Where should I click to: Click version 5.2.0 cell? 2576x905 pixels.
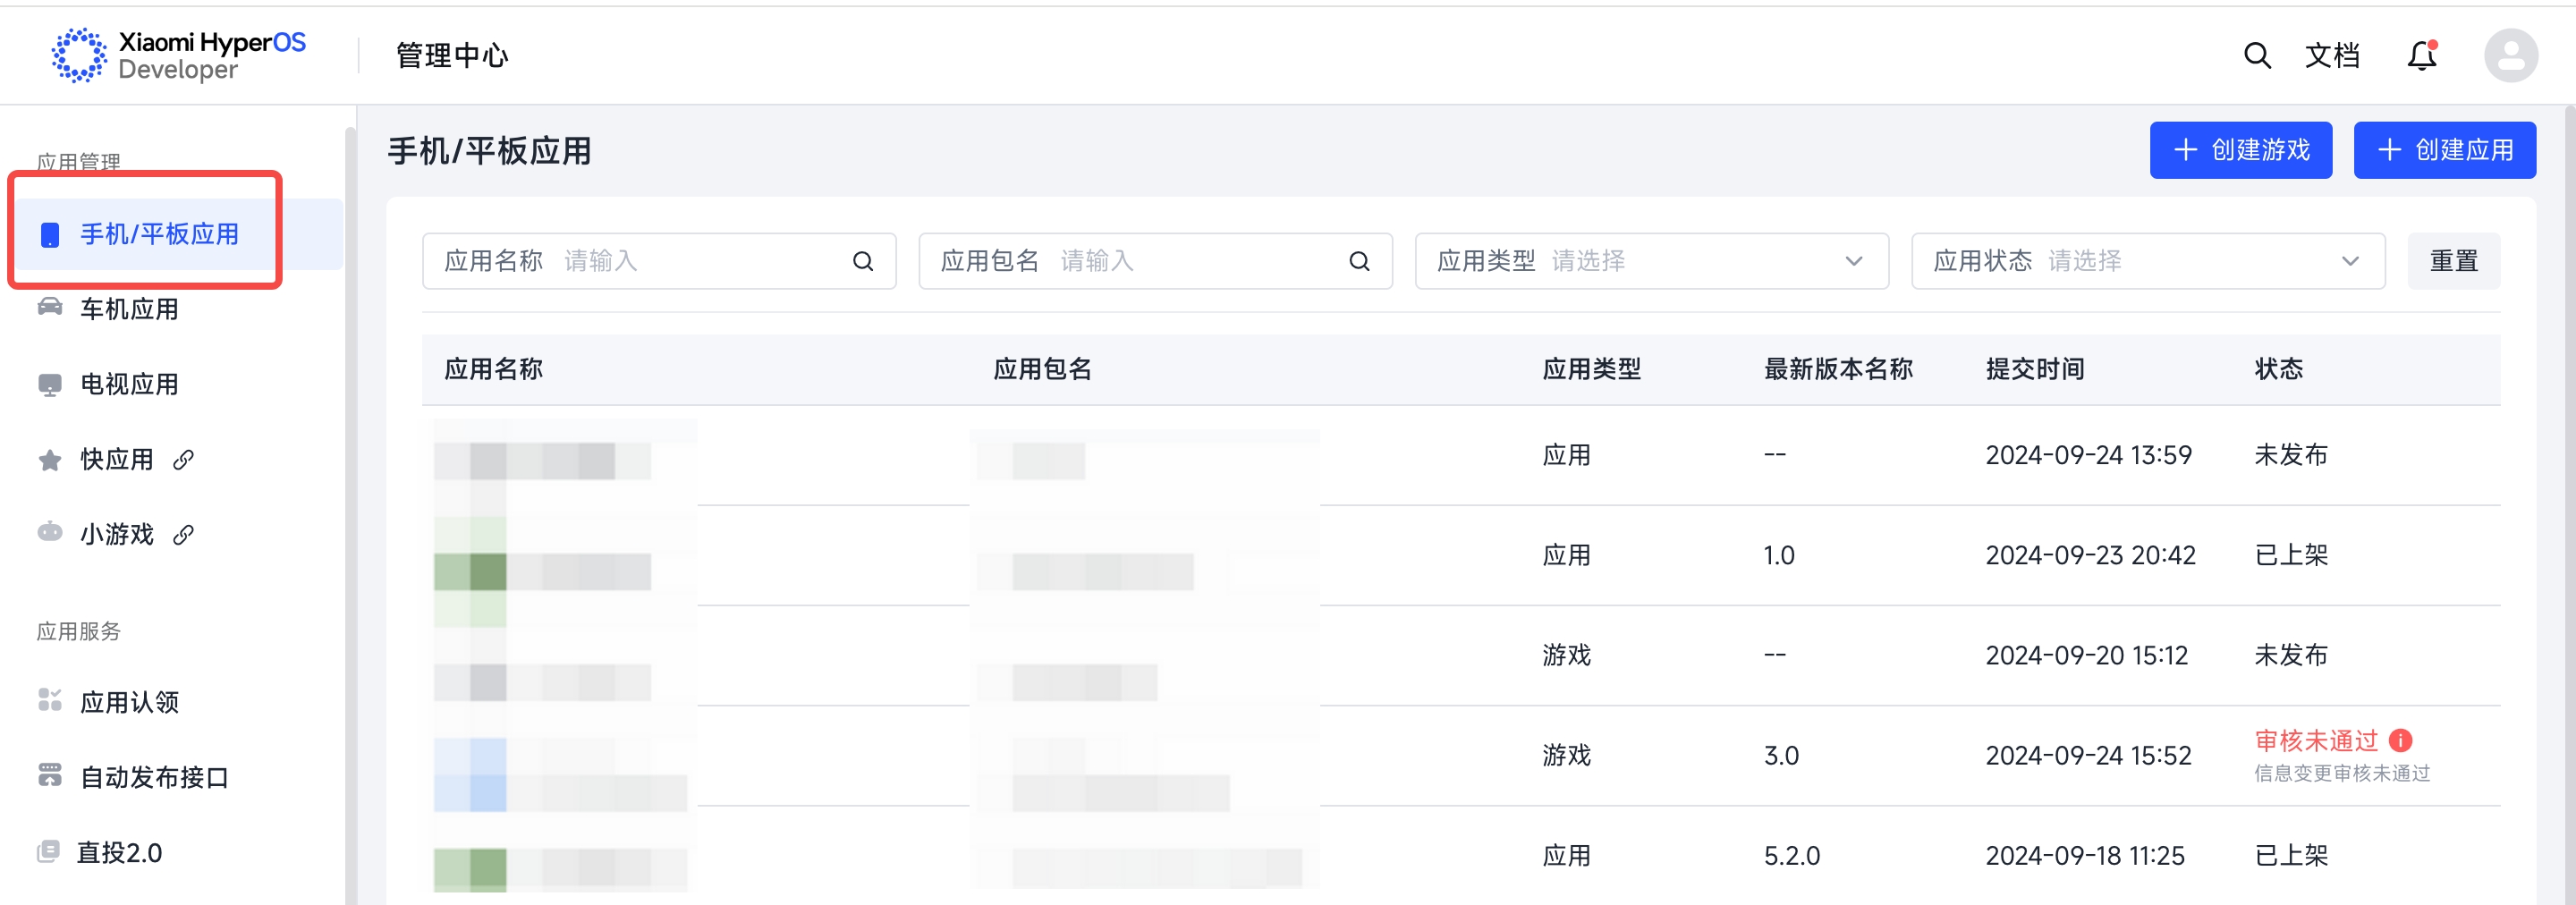click(1791, 855)
